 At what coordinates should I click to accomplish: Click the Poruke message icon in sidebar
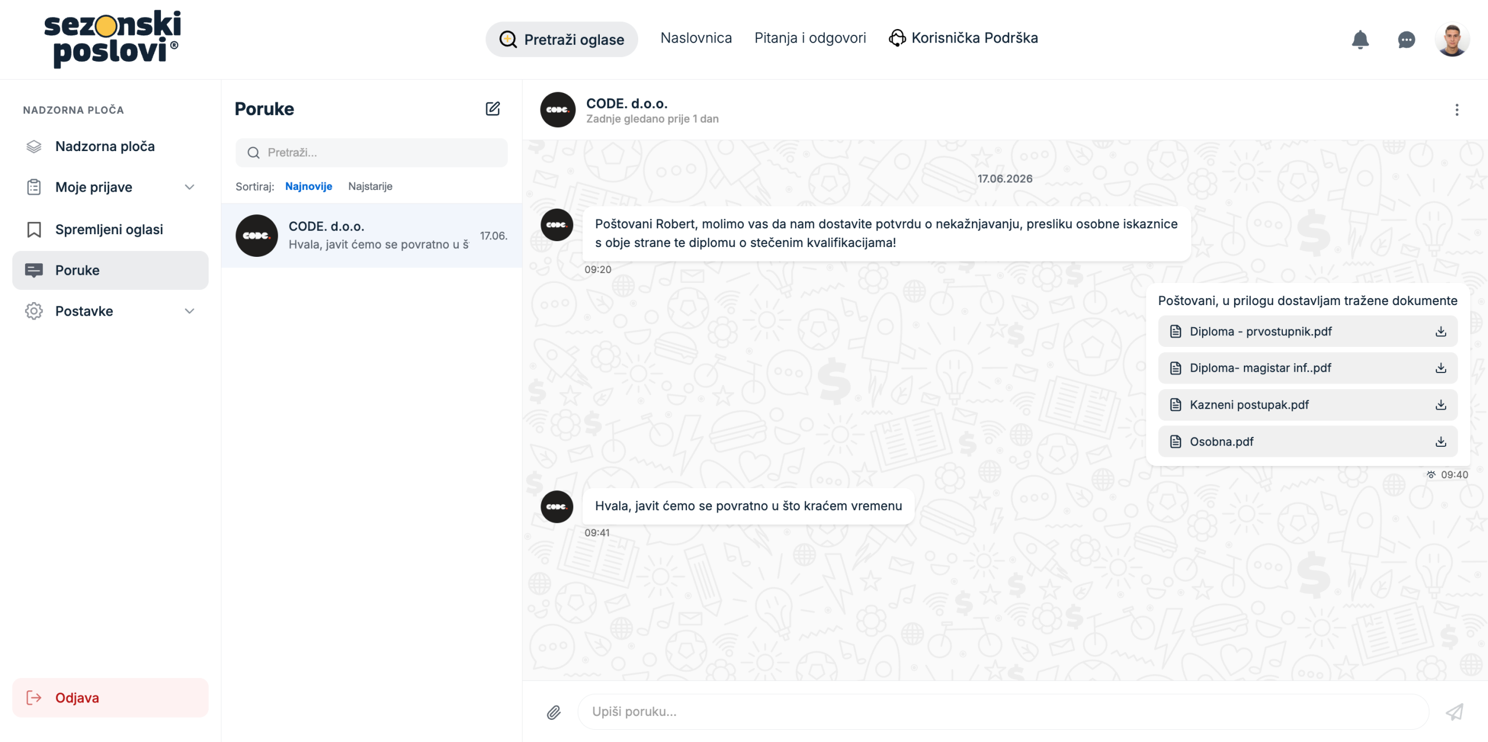point(34,270)
